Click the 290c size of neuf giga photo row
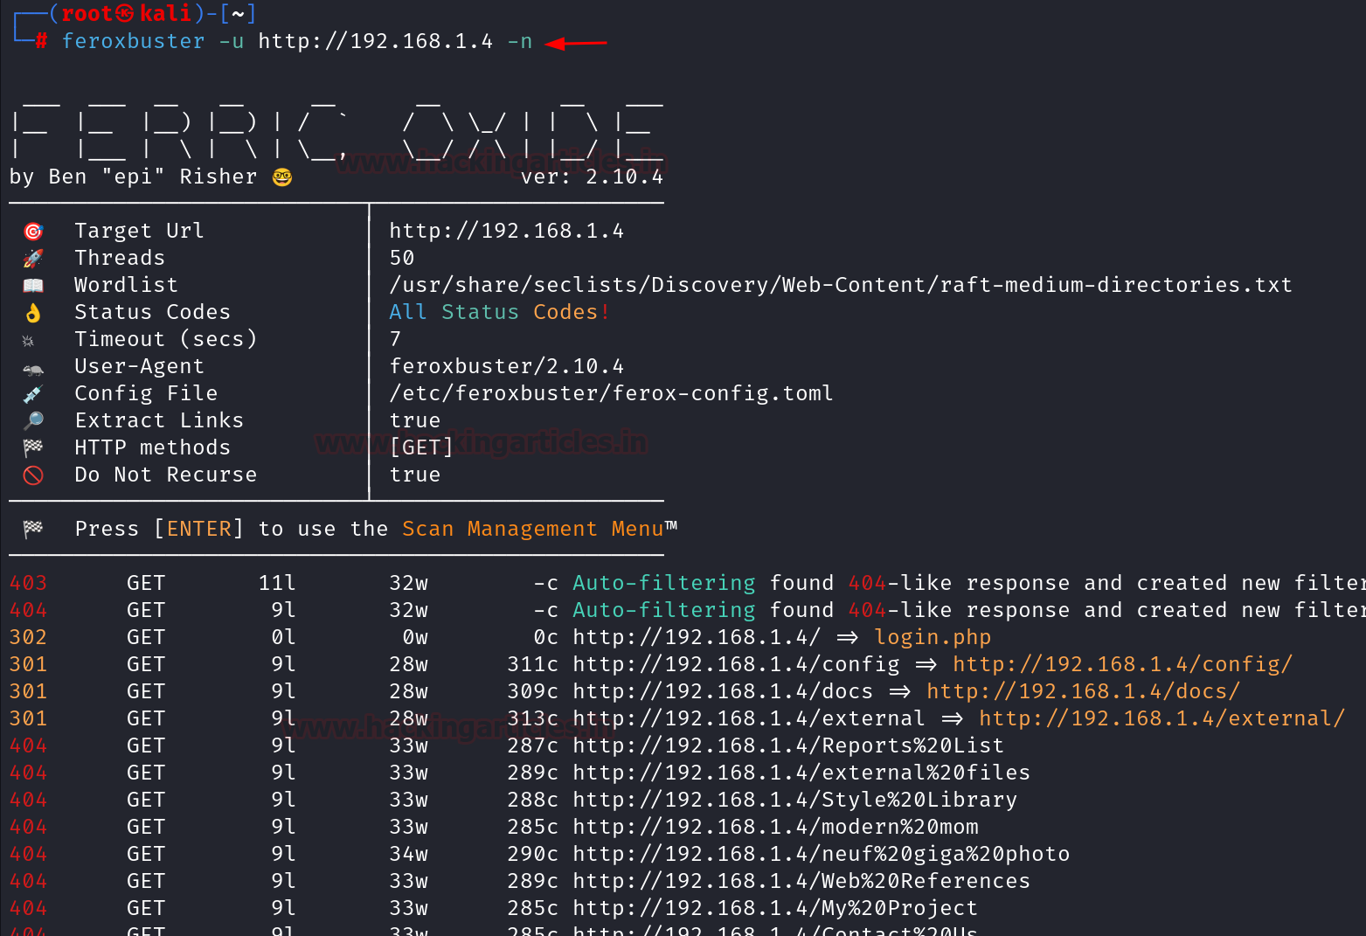This screenshot has width=1366, height=936. click(x=533, y=854)
